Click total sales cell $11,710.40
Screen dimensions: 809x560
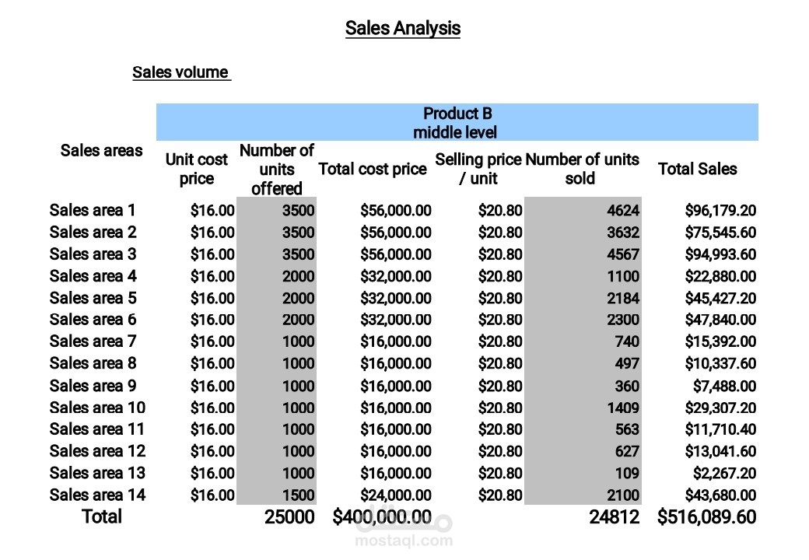pyautogui.click(x=721, y=429)
